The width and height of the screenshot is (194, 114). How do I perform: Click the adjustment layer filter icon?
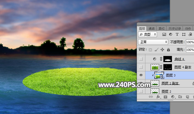click(171, 35)
